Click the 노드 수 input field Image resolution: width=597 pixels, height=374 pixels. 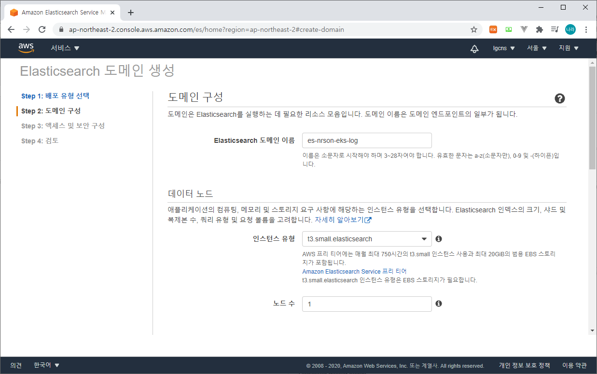(367, 304)
